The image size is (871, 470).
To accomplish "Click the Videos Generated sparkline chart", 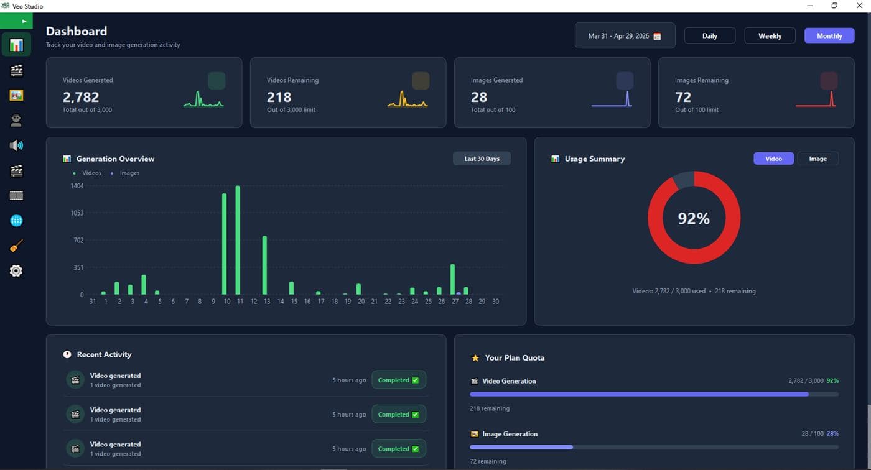I will click(x=203, y=99).
